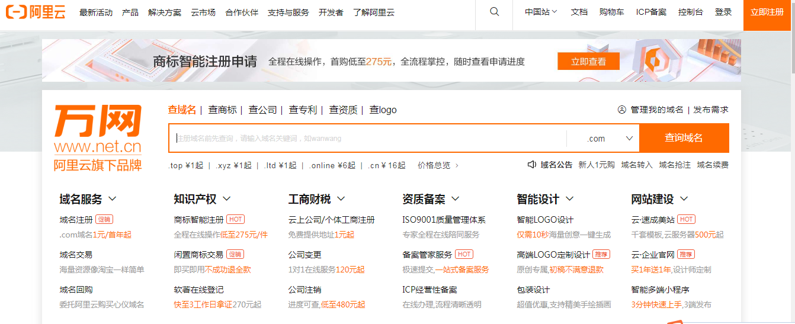The width and height of the screenshot is (795, 324).
Task: Click the 万网 www.net.cn logo
Action: 98,137
